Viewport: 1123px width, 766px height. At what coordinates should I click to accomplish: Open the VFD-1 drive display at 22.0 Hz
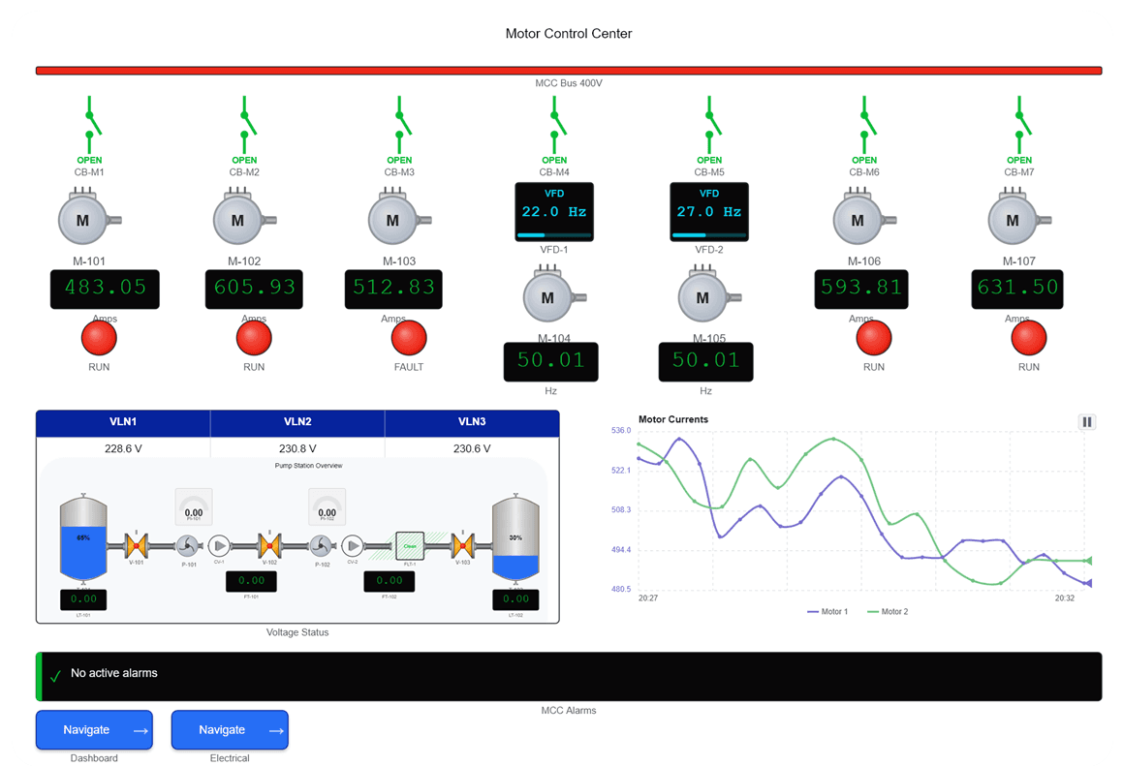[554, 212]
